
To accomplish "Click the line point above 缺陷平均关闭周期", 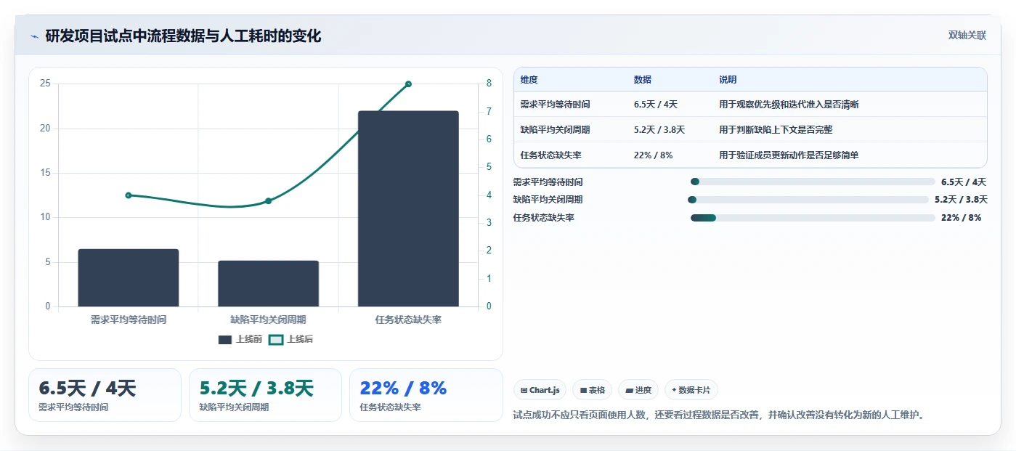I will 268,200.
